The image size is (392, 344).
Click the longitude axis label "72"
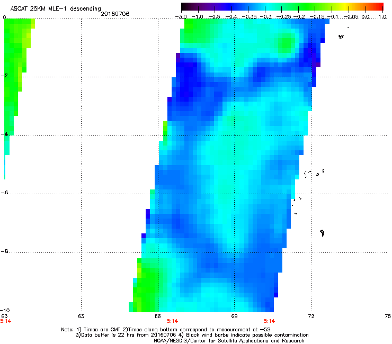click(x=311, y=316)
